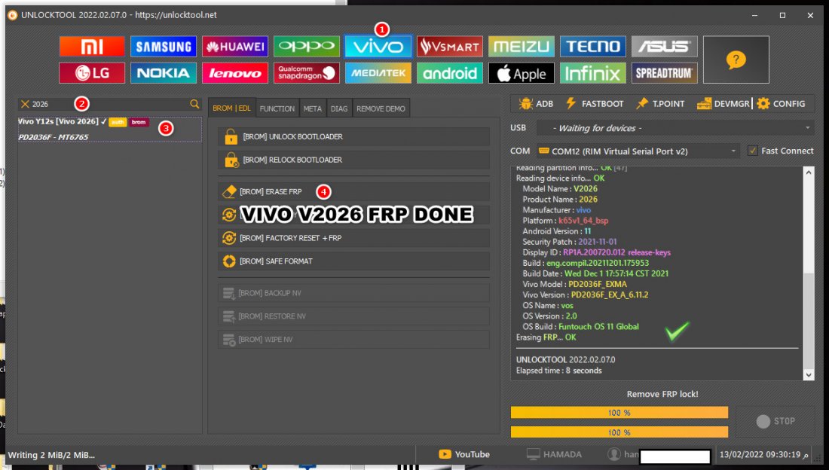Click 'Elapsed time : 8 seconds' log line
The height and width of the screenshot is (470, 829).
tap(559, 370)
